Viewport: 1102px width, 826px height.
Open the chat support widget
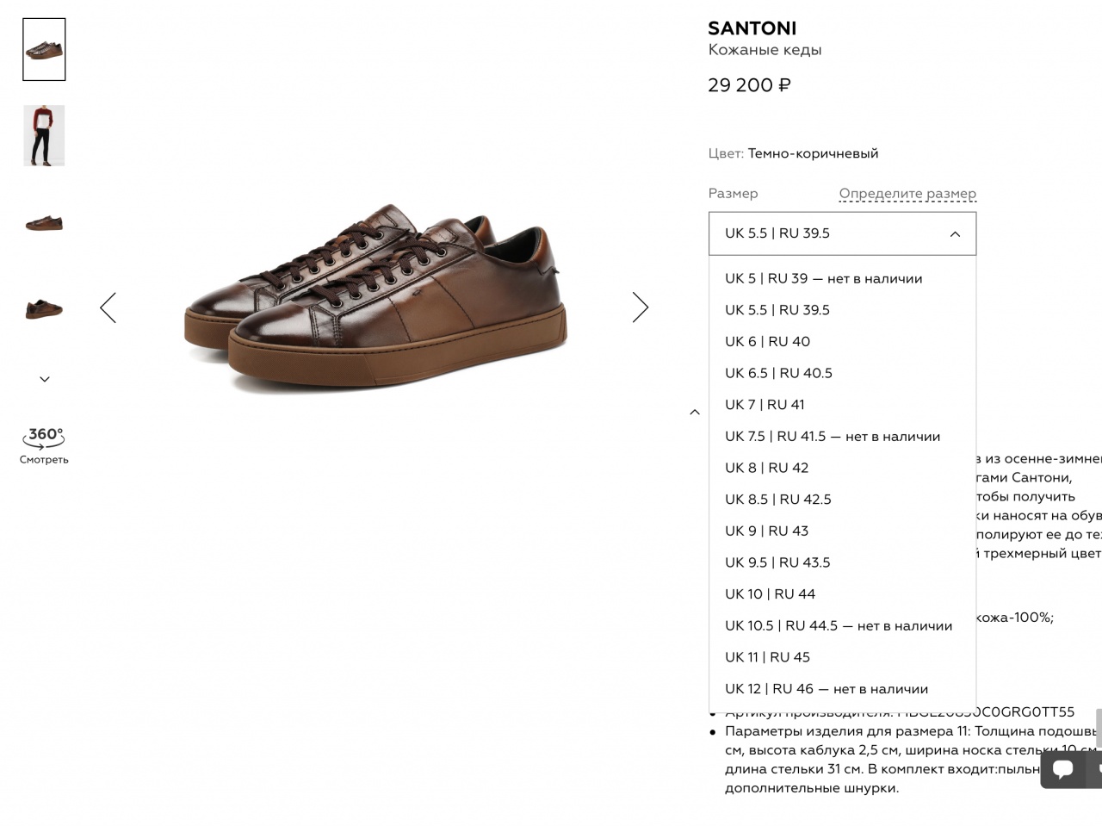[x=1064, y=768]
